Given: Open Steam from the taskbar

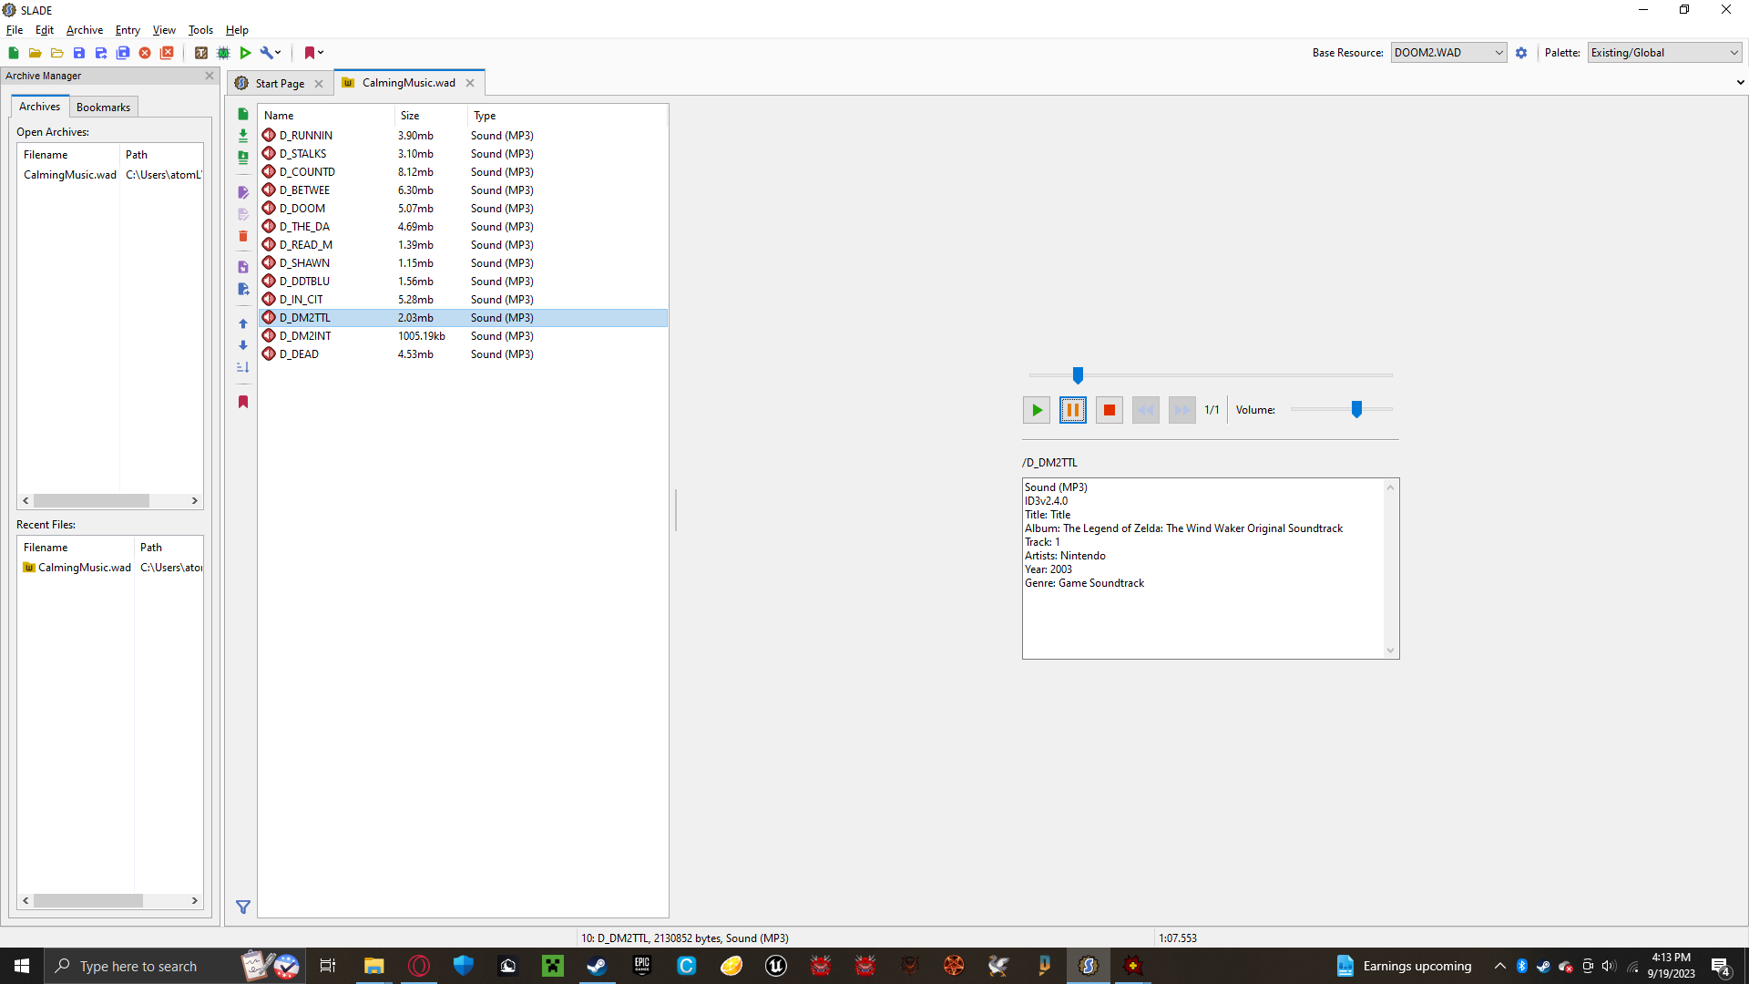Looking at the screenshot, I should pos(597,966).
